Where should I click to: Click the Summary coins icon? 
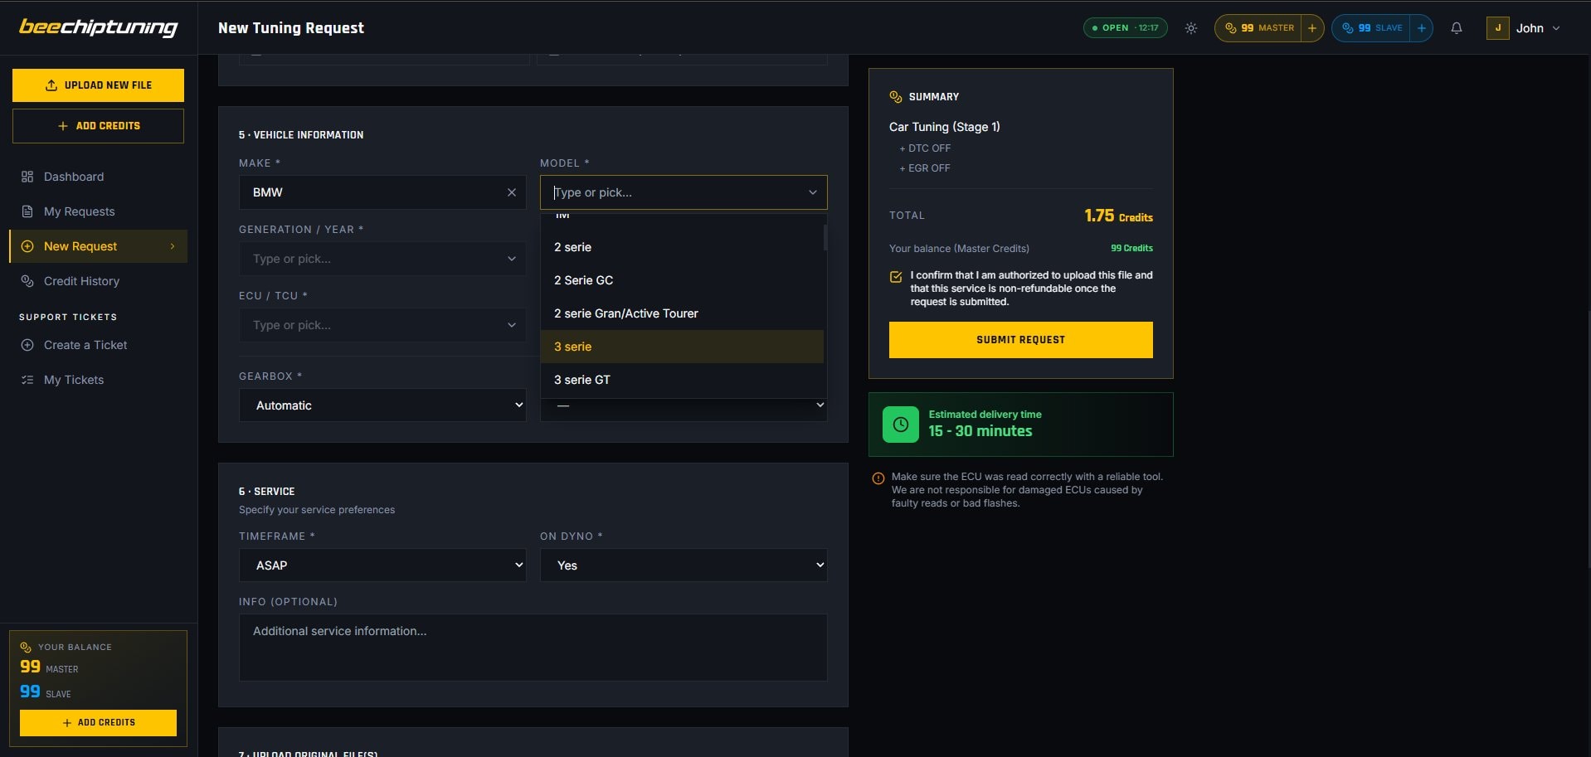point(896,97)
